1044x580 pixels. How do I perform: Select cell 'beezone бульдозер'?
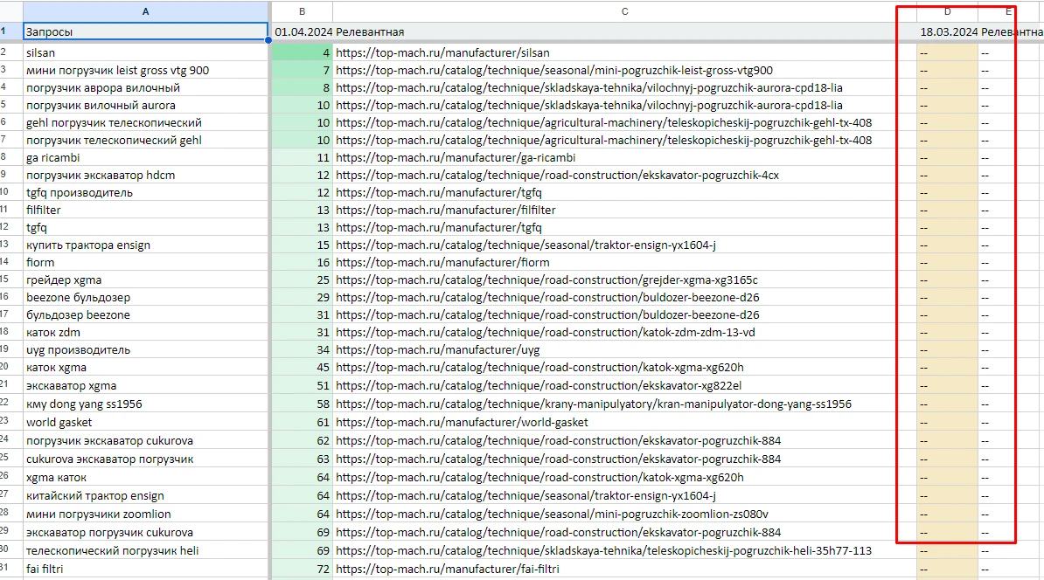click(145, 297)
